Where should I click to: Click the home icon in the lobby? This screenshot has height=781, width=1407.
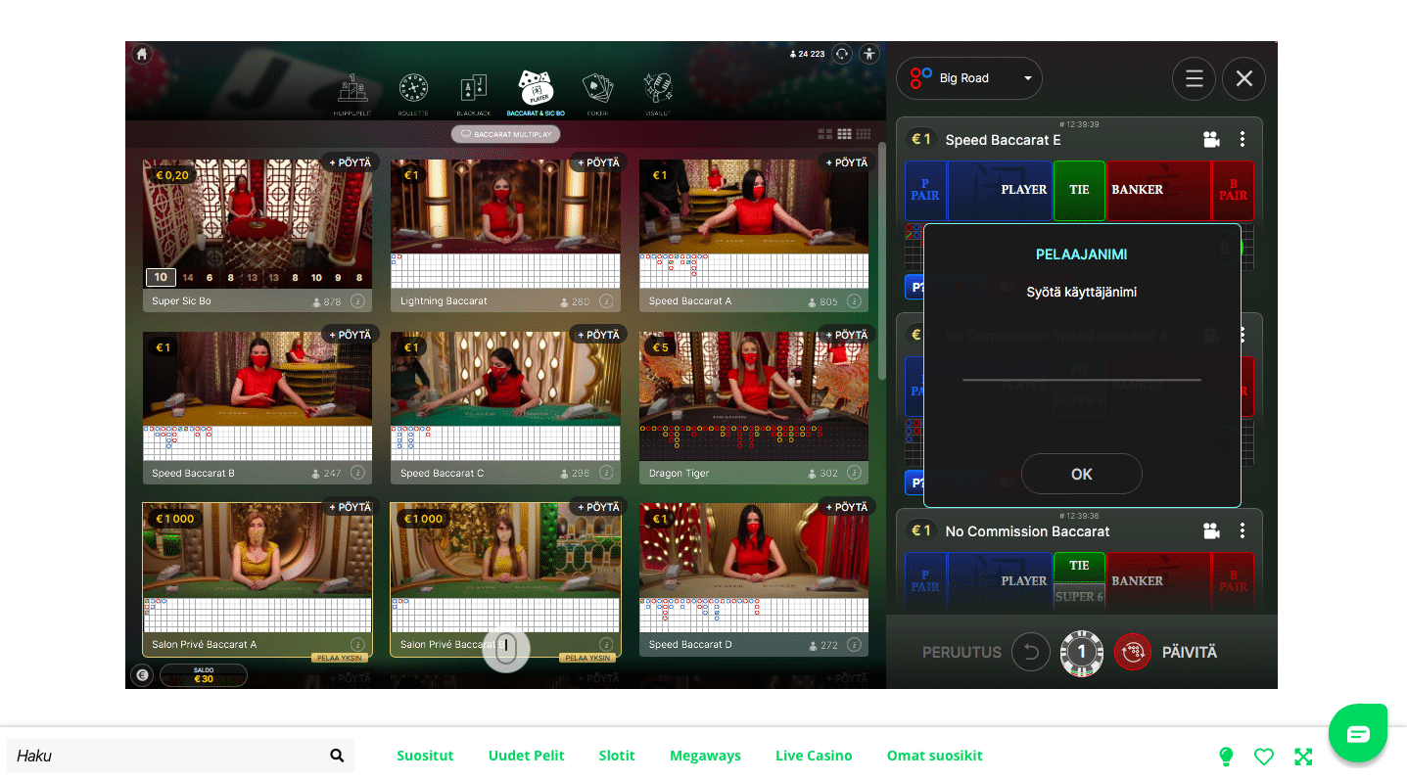[x=142, y=55]
